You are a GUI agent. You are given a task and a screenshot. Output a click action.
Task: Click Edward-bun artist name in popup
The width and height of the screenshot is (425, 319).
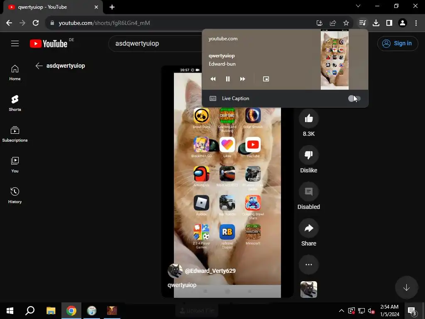point(222,64)
